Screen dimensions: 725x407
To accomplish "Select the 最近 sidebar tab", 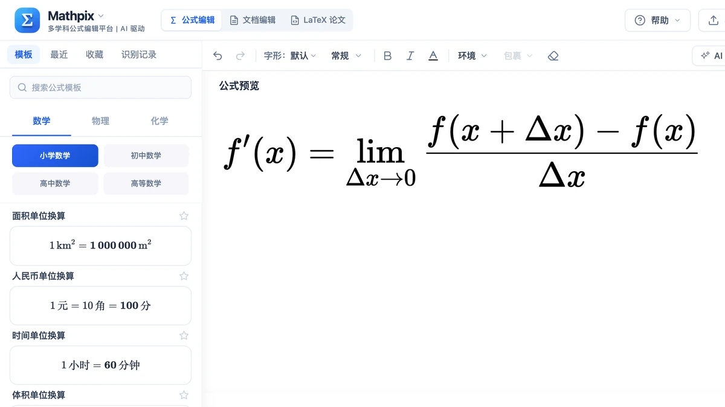I will pyautogui.click(x=59, y=54).
